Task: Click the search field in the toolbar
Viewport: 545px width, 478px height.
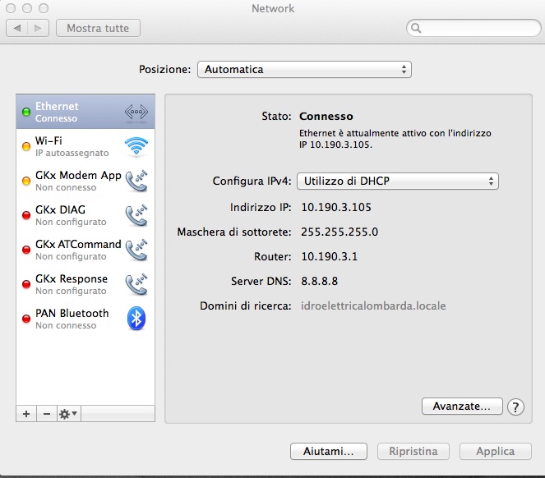Action: tap(473, 28)
